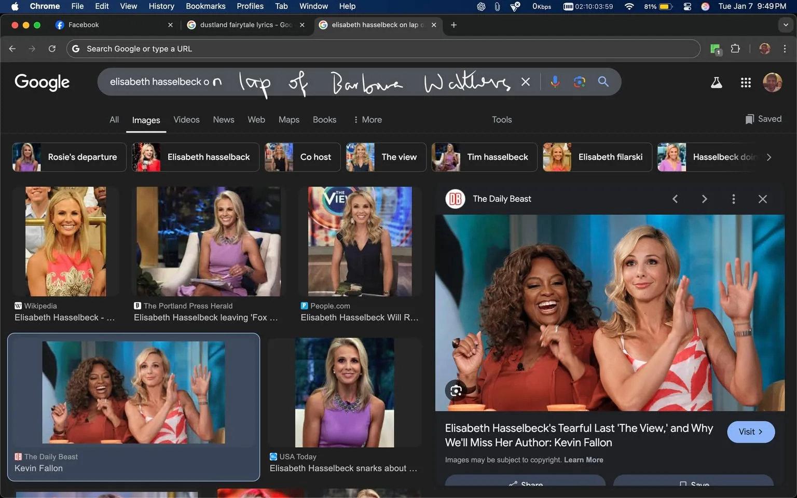This screenshot has height=498, width=797.
Task: Click The Daily Beast logo in the preview panel
Action: (455, 199)
